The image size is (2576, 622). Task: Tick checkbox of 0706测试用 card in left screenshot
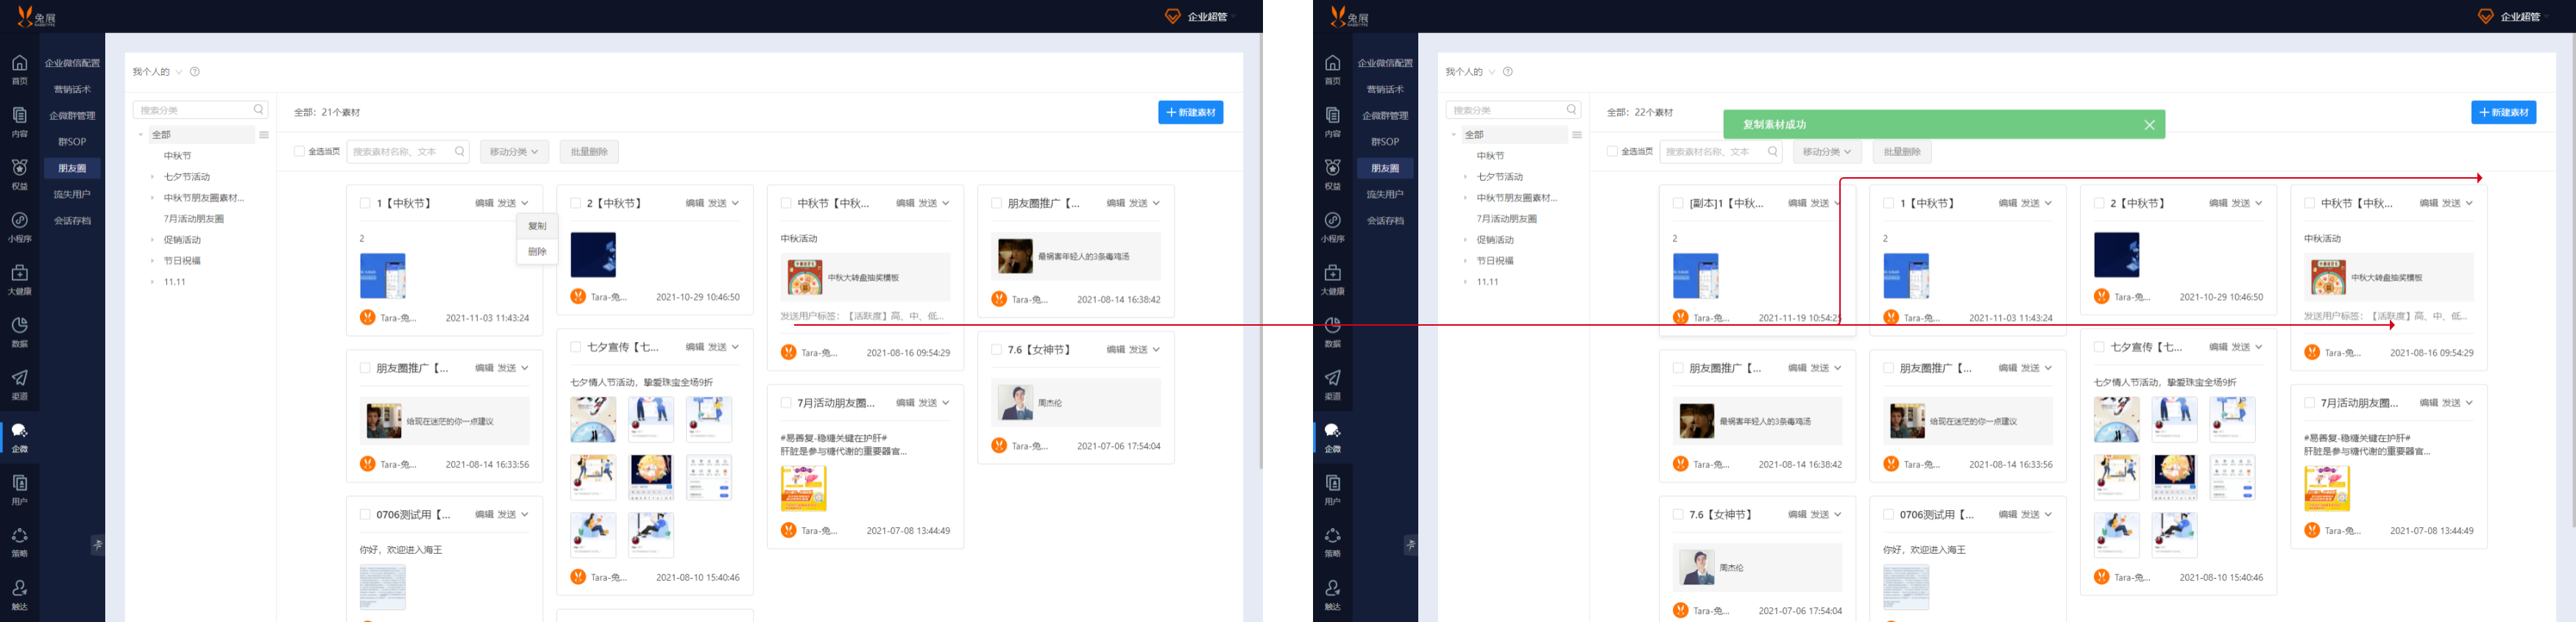coord(365,515)
